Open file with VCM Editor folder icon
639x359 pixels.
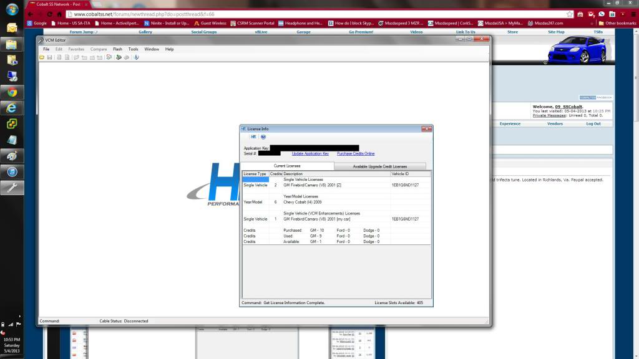(42, 57)
